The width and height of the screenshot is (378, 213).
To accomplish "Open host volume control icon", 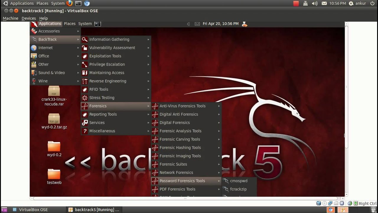I will [315, 4].
